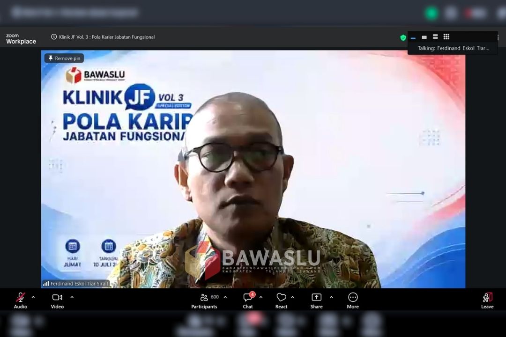
Task: Open the Chat panel with 4 unread messages
Action: [248, 300]
